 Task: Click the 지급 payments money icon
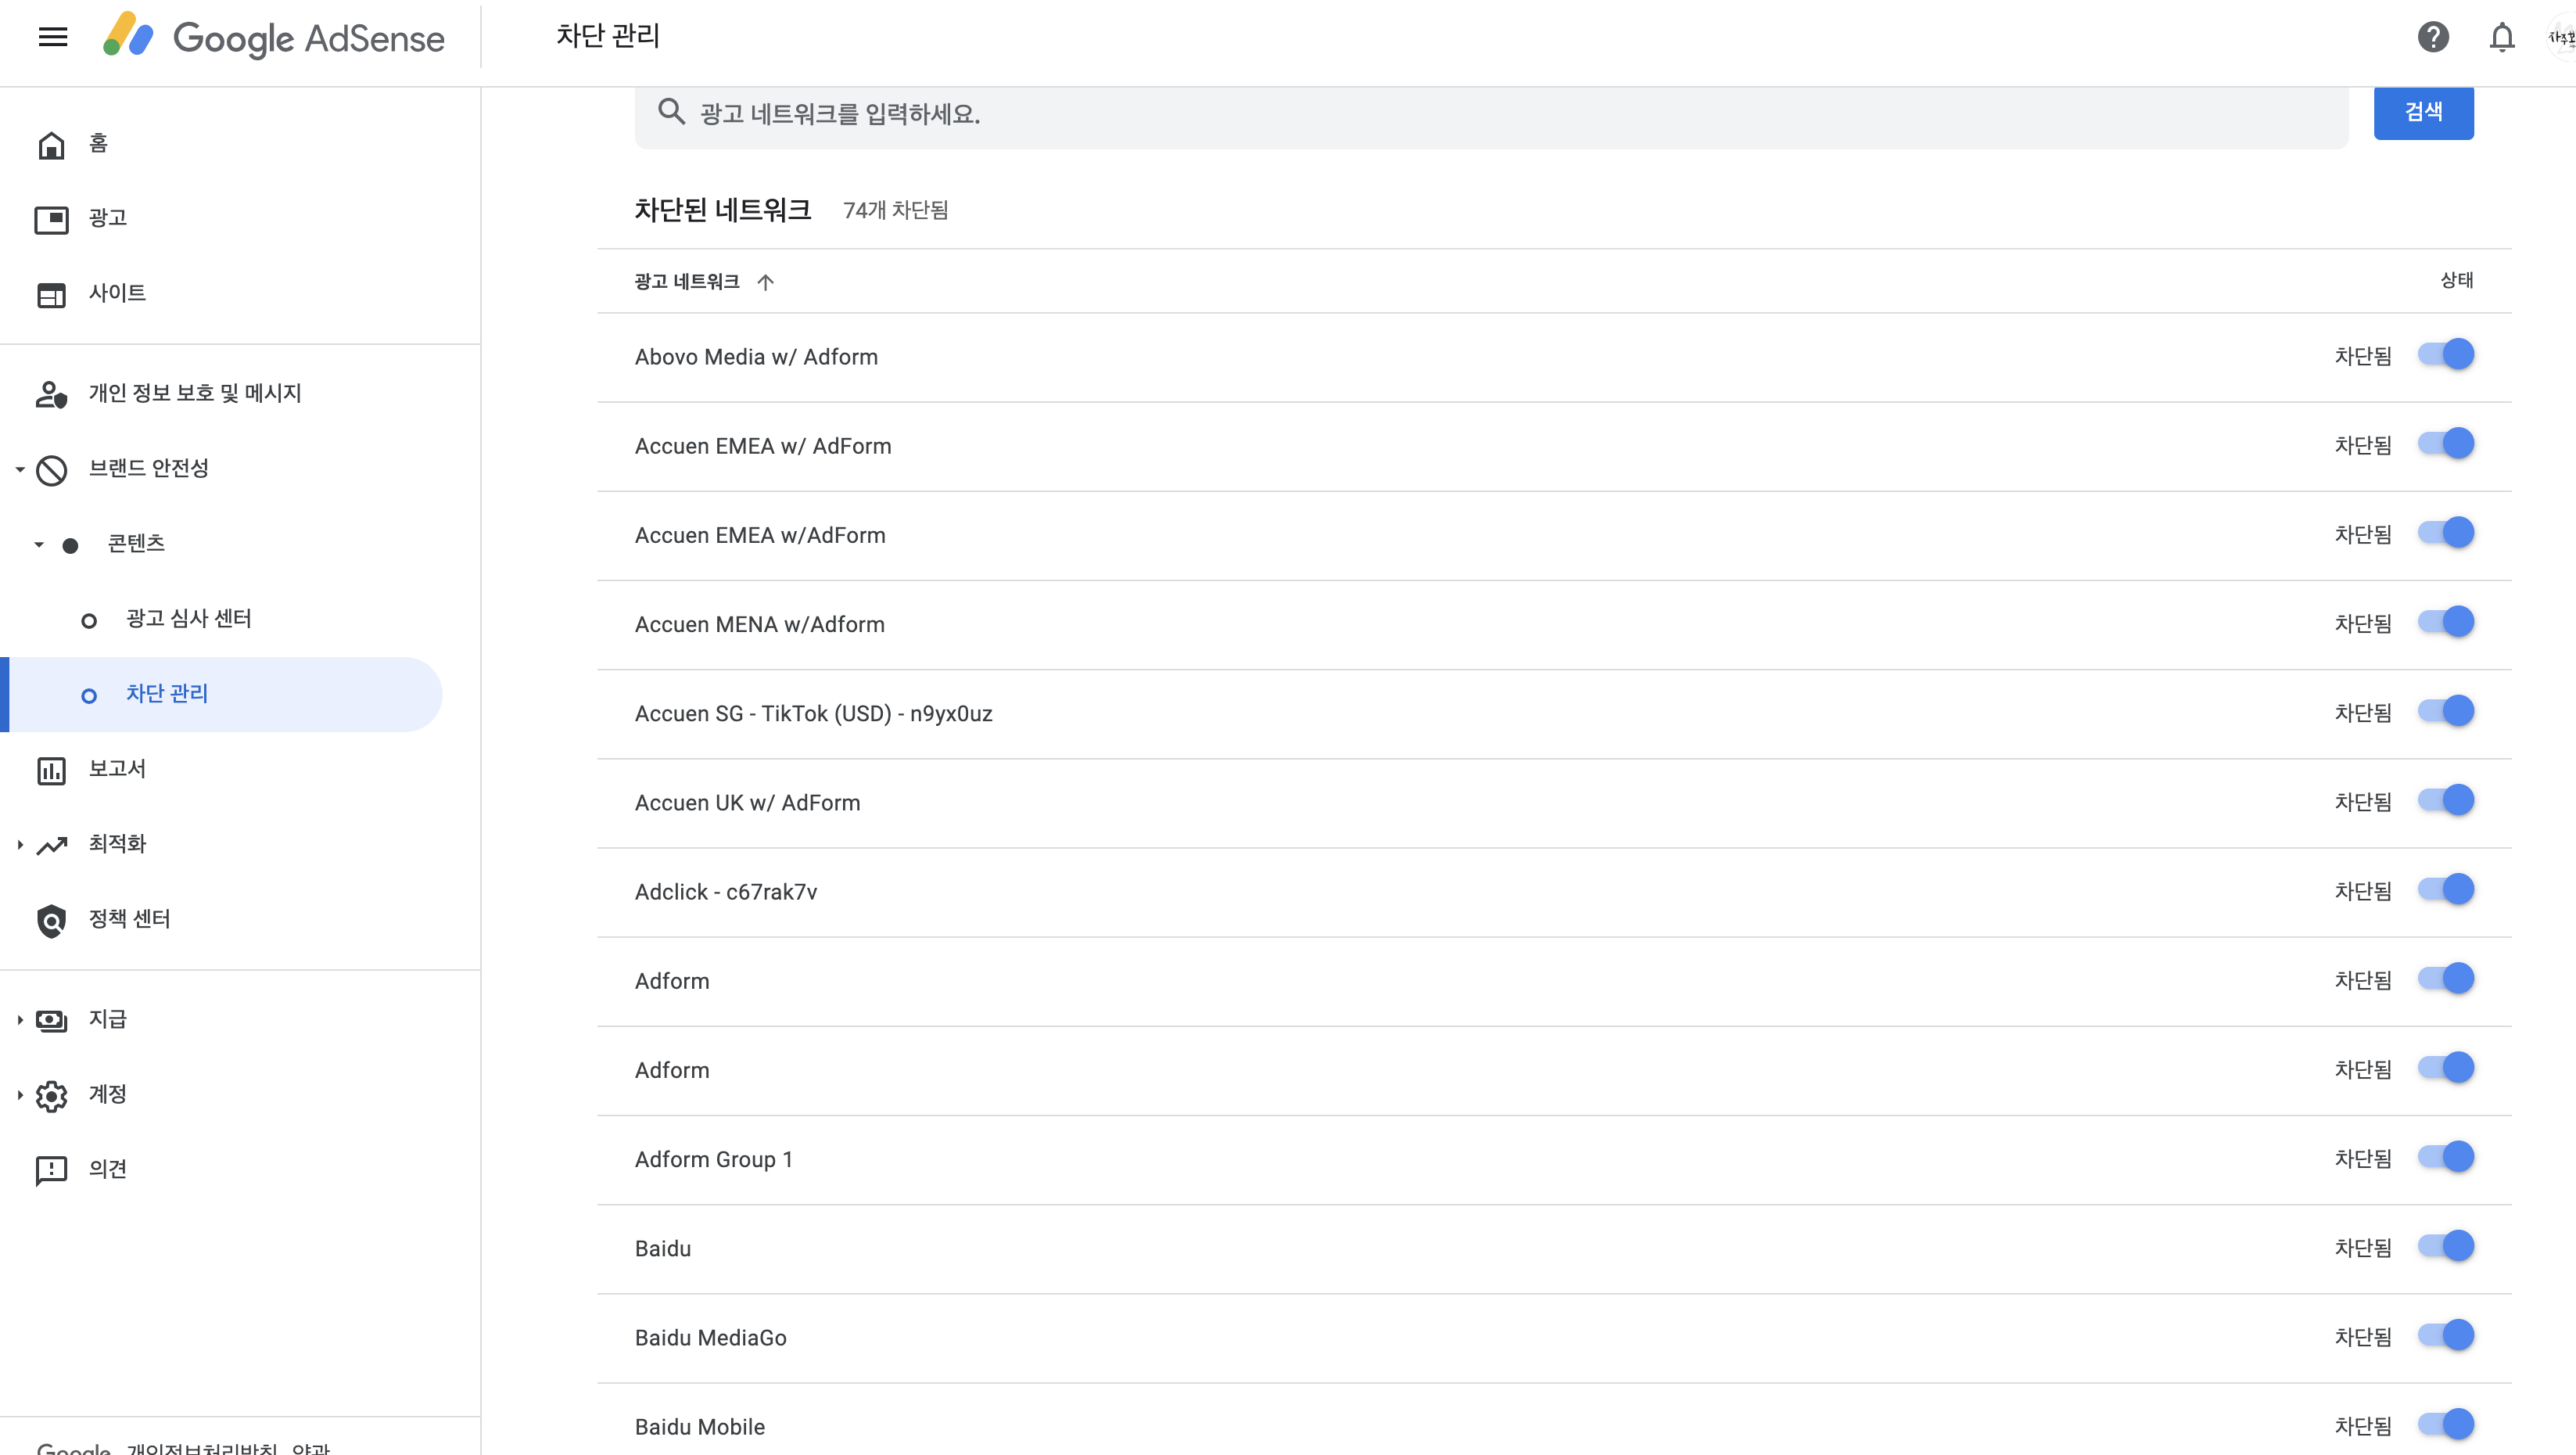[x=51, y=1020]
